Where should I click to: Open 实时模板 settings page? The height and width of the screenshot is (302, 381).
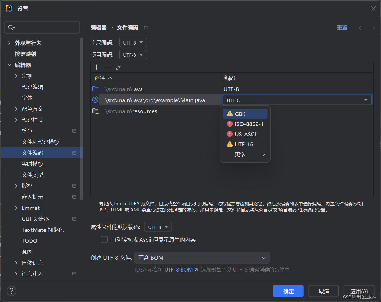point(32,164)
